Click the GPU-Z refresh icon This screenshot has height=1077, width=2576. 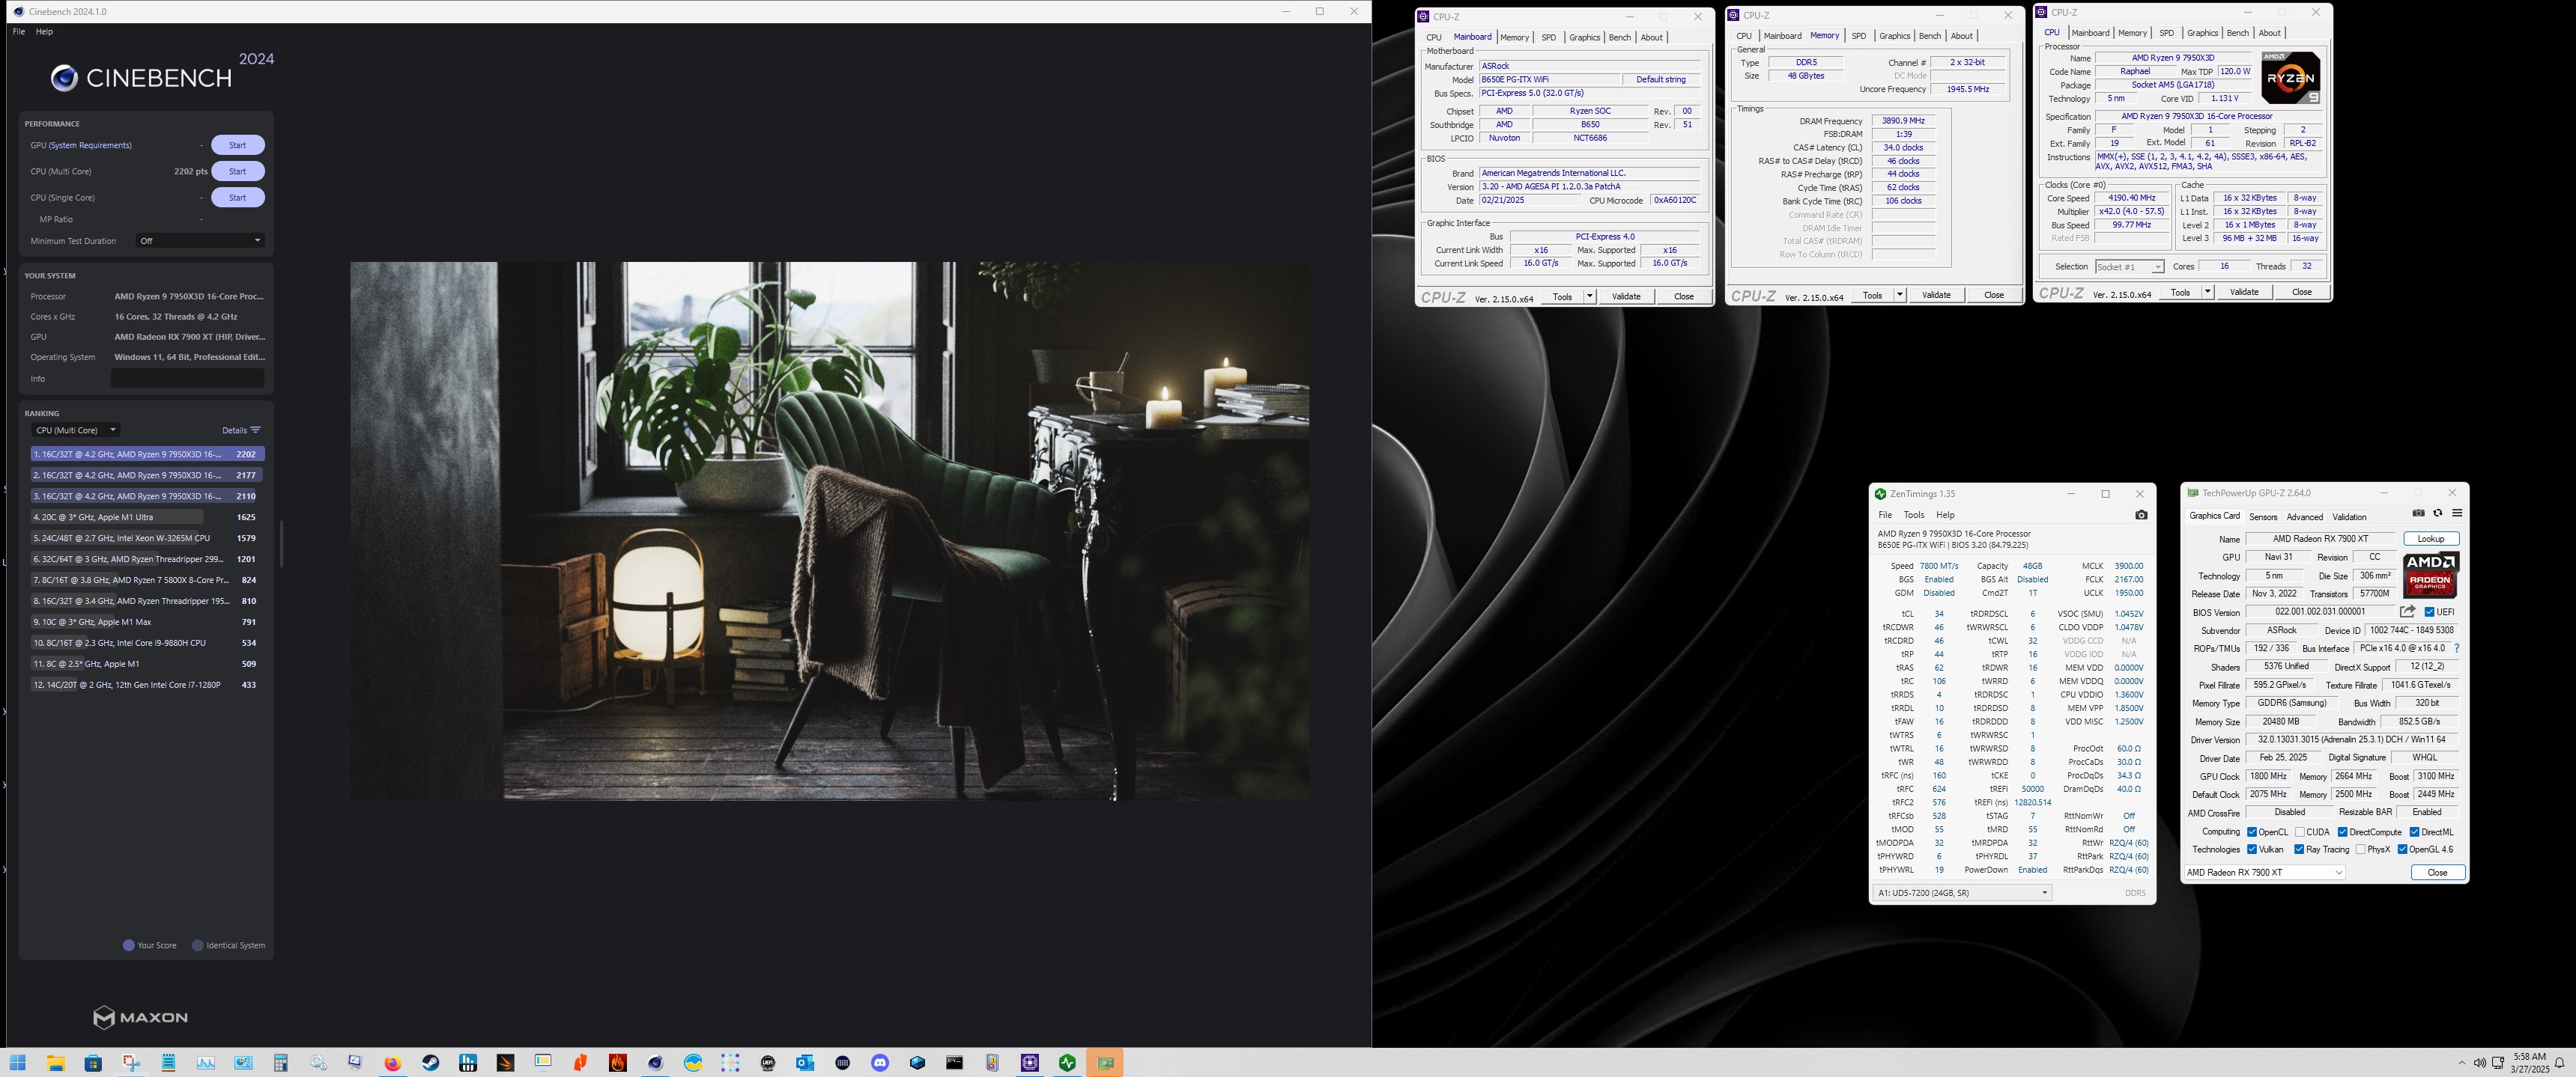2438,513
